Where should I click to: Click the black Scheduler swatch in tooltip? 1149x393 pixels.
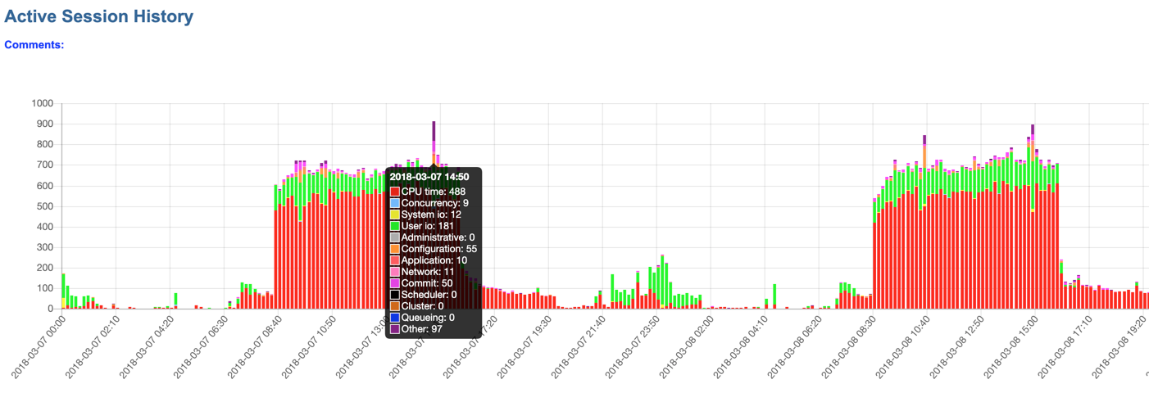click(x=395, y=295)
